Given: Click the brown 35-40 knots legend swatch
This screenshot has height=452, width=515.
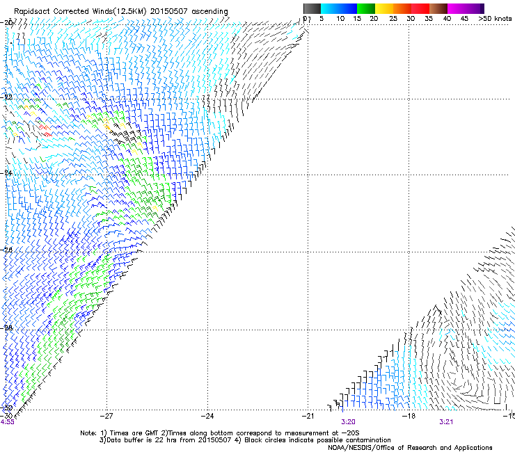Looking at the screenshot, I should pyautogui.click(x=438, y=8).
